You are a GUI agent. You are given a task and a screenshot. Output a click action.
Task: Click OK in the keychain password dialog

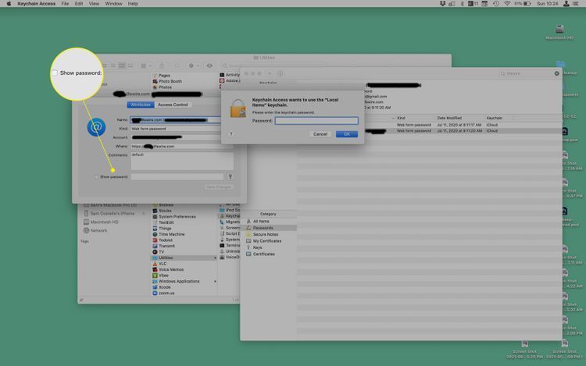click(x=346, y=133)
